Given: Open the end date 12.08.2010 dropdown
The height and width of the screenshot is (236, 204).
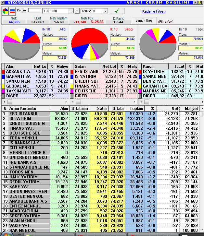Looking at the screenshot, I should (x=105, y=11).
